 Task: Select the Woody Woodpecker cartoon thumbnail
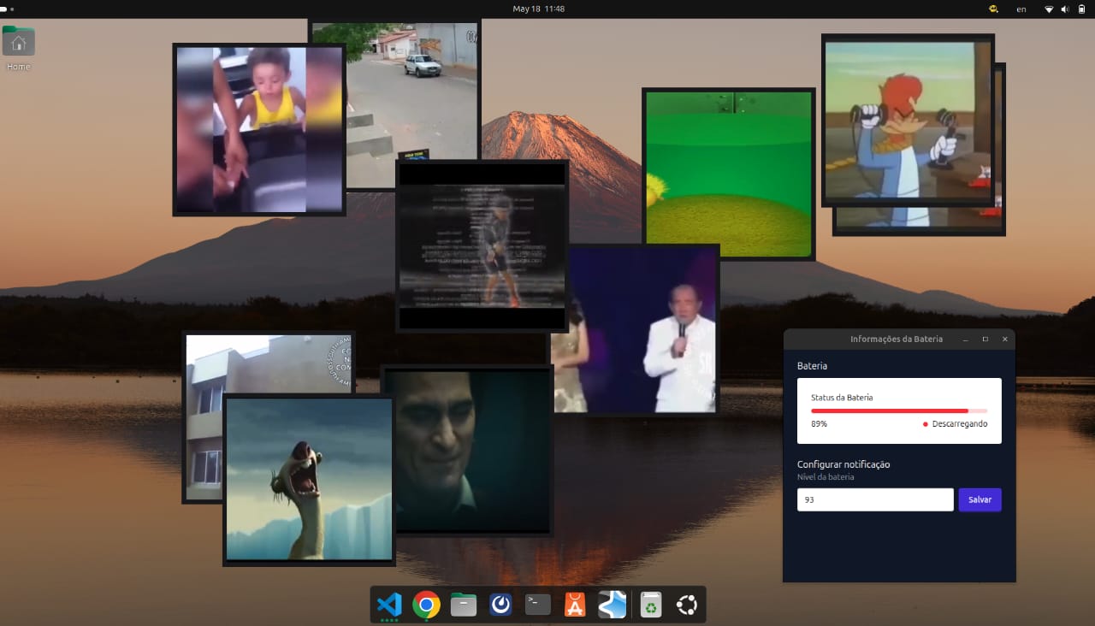coord(908,121)
